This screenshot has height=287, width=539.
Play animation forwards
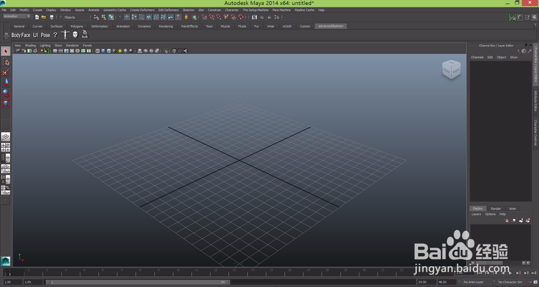click(x=510, y=273)
